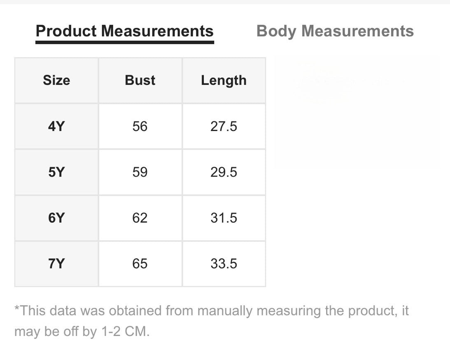Click the Length column header
The width and height of the screenshot is (450, 352).
(x=224, y=80)
